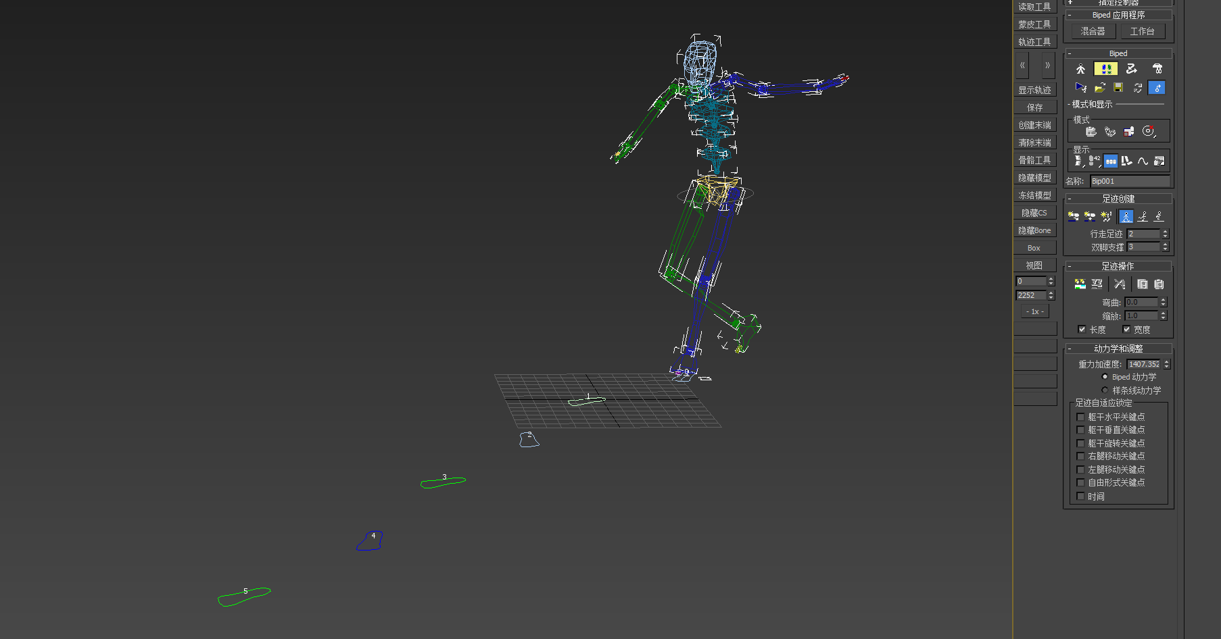Image resolution: width=1221 pixels, height=639 pixels.
Task: Click Deactivate Footsteps icon
Action: click(x=1097, y=284)
